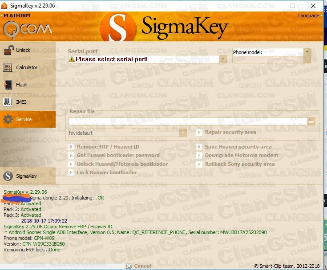Click Remove FRP / Huawei ID button
This screenshot has width=327, height=270.
104,147
